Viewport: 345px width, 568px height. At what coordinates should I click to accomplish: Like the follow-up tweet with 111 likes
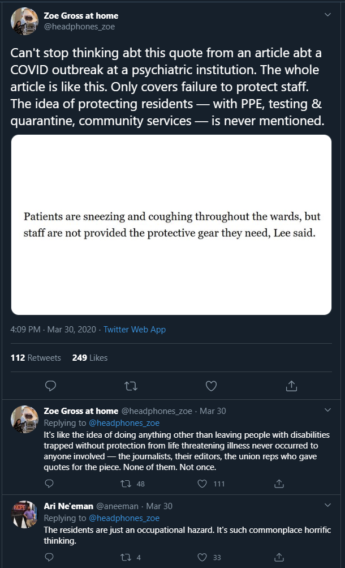pyautogui.click(x=202, y=484)
